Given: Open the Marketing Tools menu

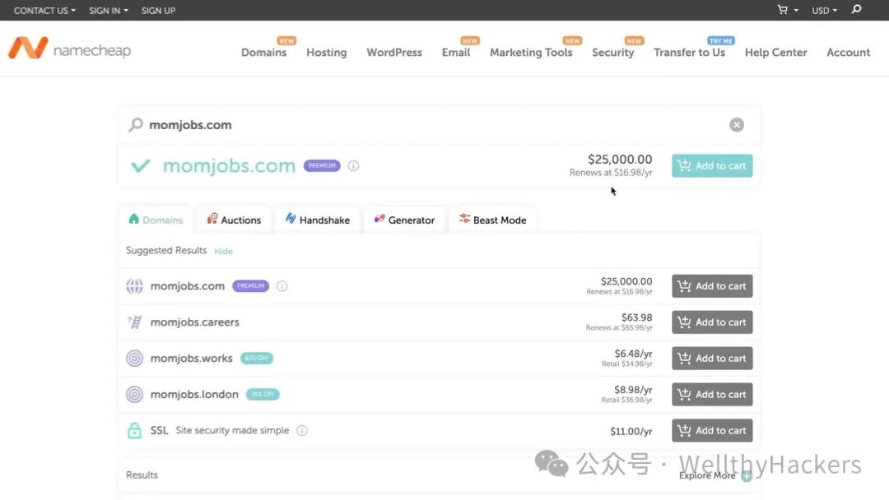Looking at the screenshot, I should [531, 52].
